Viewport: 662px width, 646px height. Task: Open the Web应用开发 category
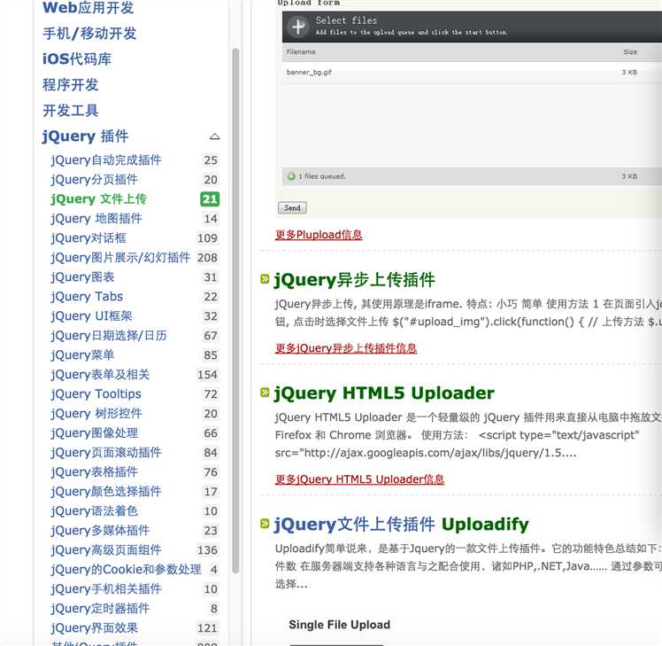88,8
